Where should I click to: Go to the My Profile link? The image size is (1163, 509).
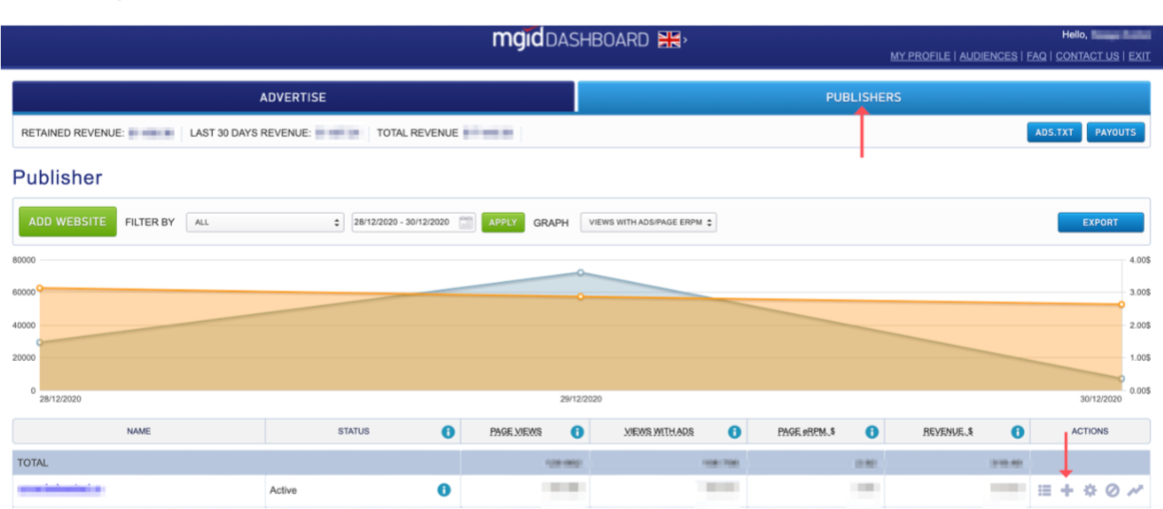919,56
